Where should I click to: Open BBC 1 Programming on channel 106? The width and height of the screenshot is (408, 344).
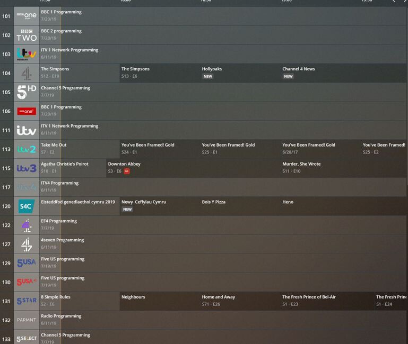[x=223, y=111]
